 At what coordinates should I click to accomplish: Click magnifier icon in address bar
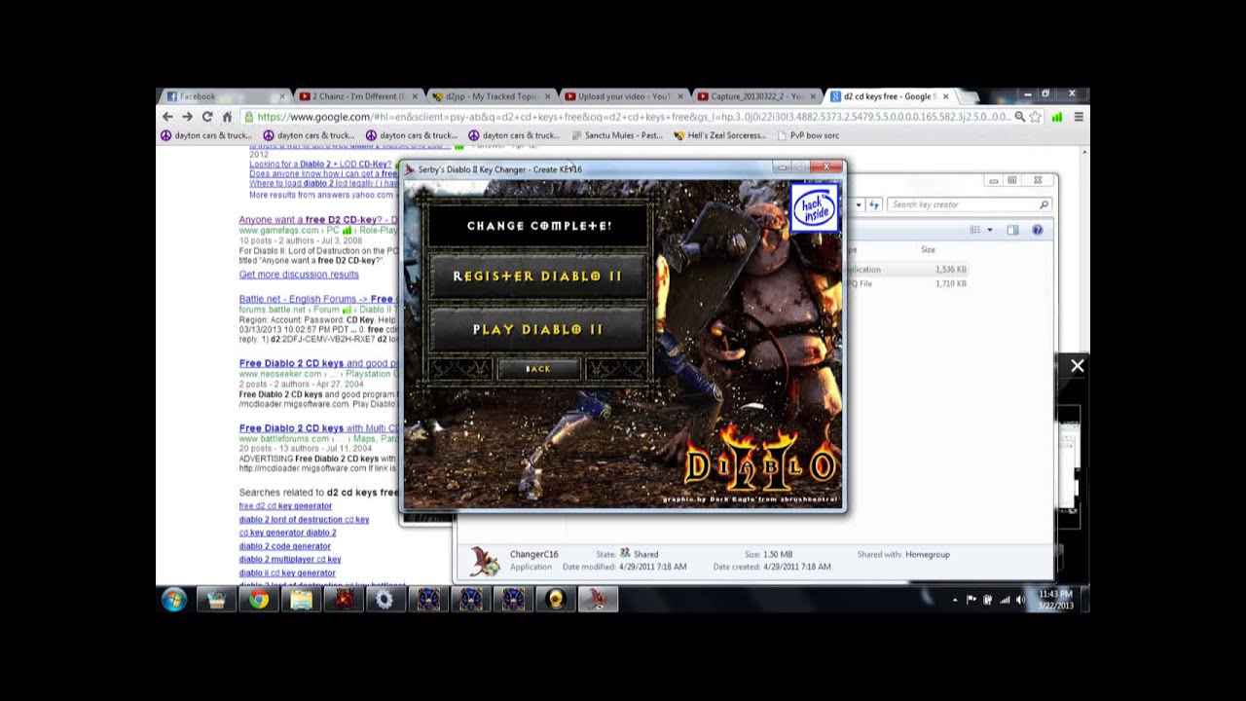[x=1019, y=117]
